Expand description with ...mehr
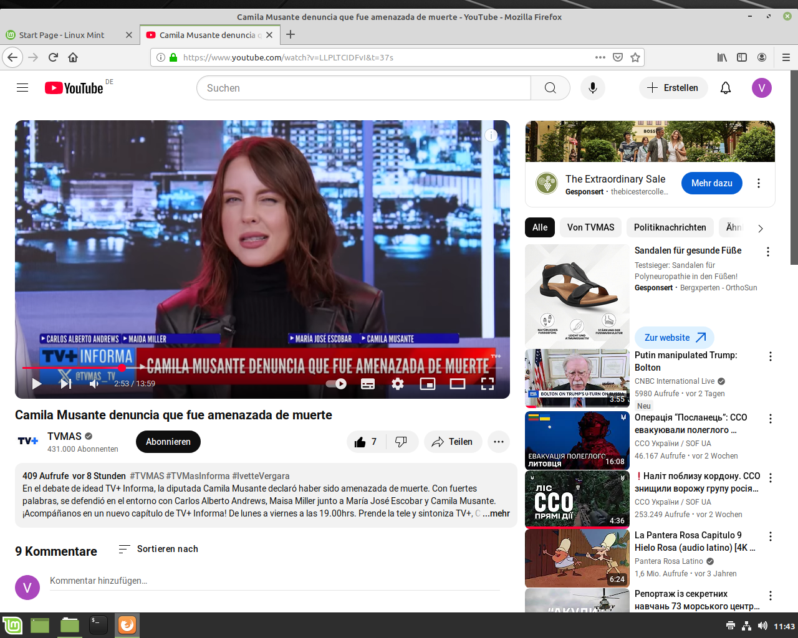This screenshot has width=798, height=638. pyautogui.click(x=496, y=513)
